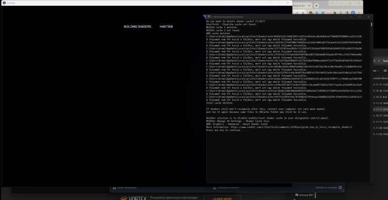Open Chrome tab search dropdown arrow
The height and width of the screenshot is (200, 388).
tap(333, 3)
